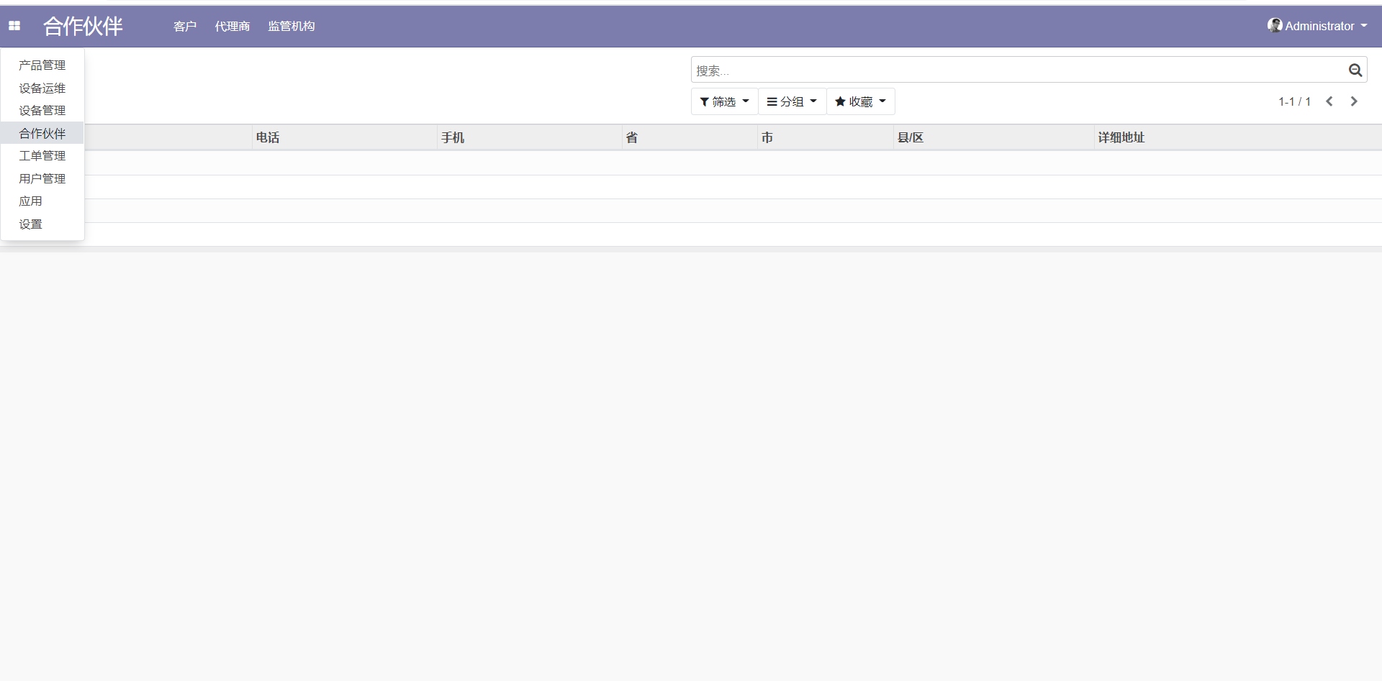This screenshot has width=1382, height=681.
Task: Open the 客户 menu
Action: [x=185, y=26]
